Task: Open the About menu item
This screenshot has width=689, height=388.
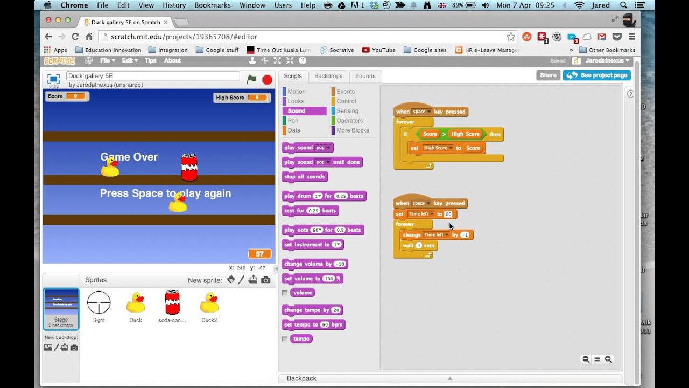Action: coord(172,61)
